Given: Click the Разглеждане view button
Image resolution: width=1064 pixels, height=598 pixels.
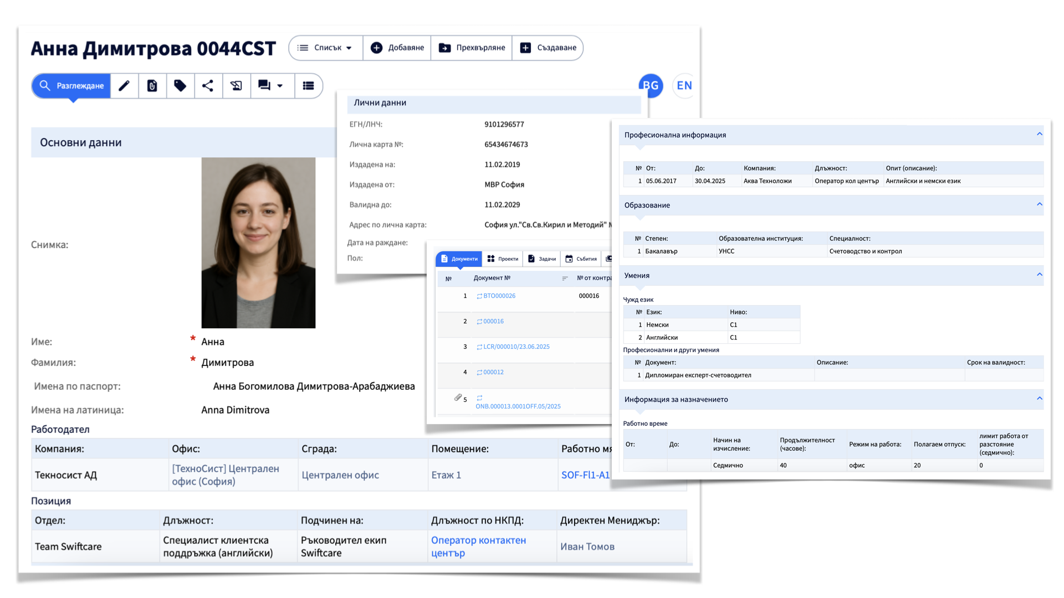Looking at the screenshot, I should (71, 86).
